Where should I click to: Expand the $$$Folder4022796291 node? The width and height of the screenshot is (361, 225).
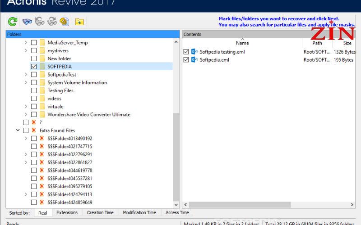(26, 154)
